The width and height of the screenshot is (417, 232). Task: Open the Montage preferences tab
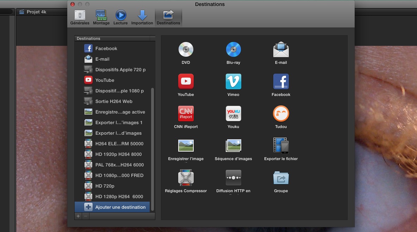tap(101, 16)
